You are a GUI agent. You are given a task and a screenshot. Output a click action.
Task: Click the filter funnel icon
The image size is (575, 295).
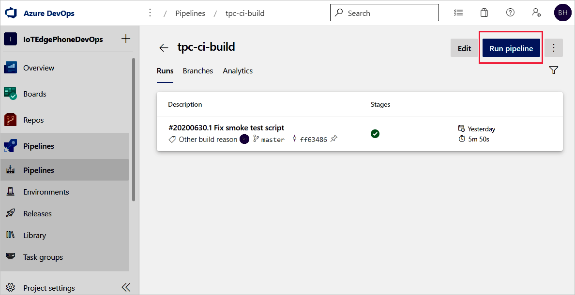pyautogui.click(x=554, y=70)
